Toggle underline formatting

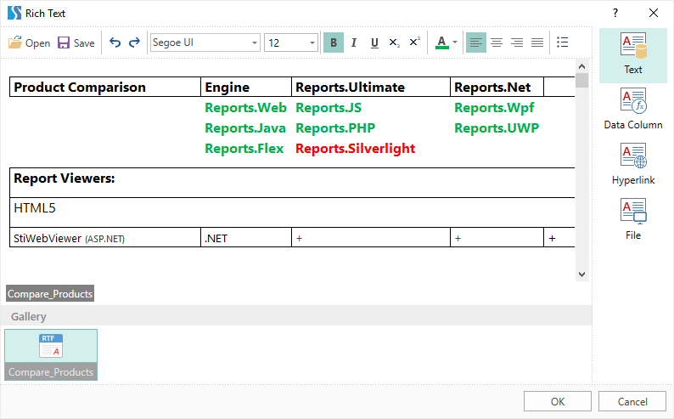pyautogui.click(x=374, y=42)
